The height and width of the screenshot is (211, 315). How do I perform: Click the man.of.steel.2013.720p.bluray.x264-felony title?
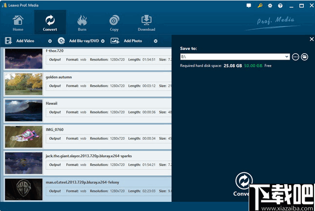coord(82,183)
